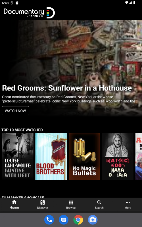Click the Documentary Channel logo
Image resolution: width=142 pixels, height=227 pixels.
pyautogui.click(x=29, y=13)
